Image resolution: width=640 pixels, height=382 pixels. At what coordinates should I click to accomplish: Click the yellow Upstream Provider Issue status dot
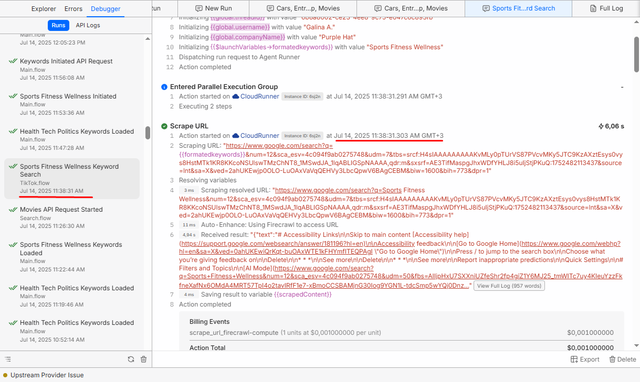(x=5, y=375)
